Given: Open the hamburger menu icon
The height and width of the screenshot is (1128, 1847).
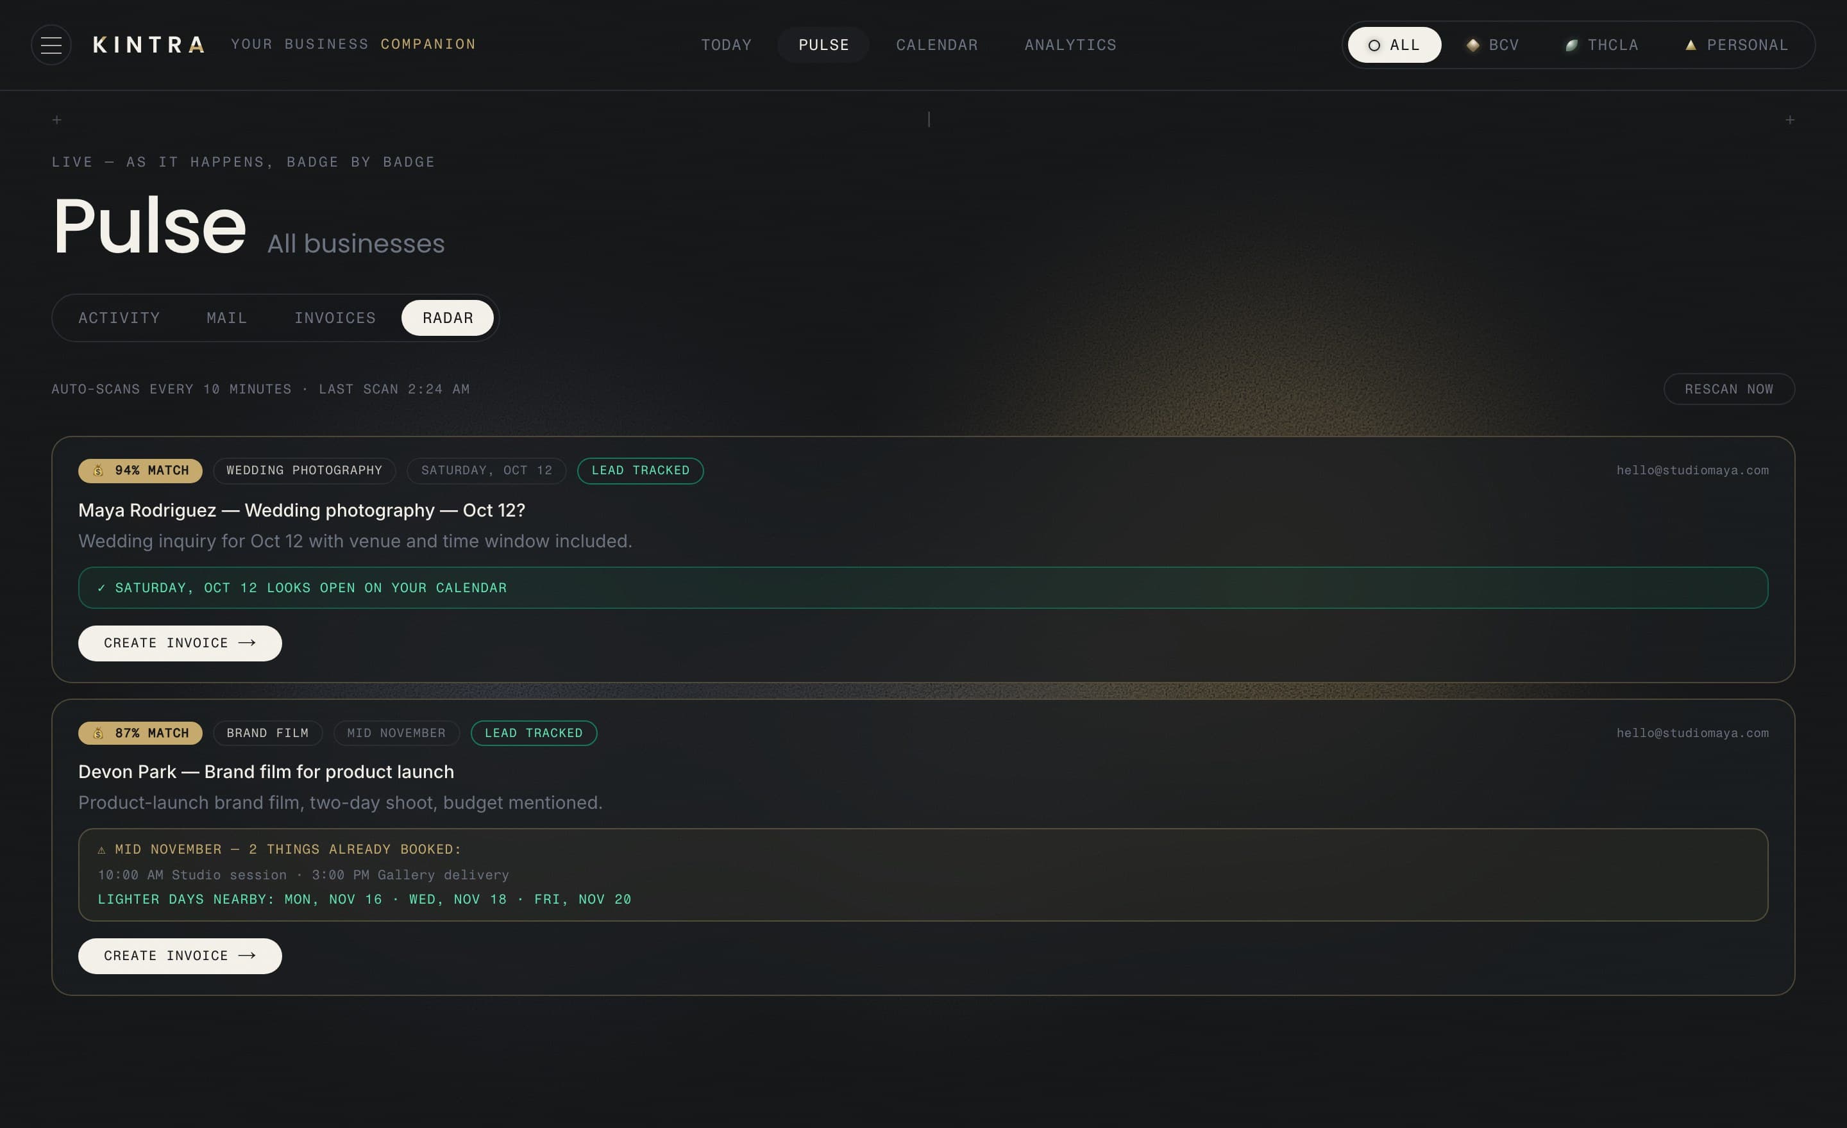Looking at the screenshot, I should [51, 45].
